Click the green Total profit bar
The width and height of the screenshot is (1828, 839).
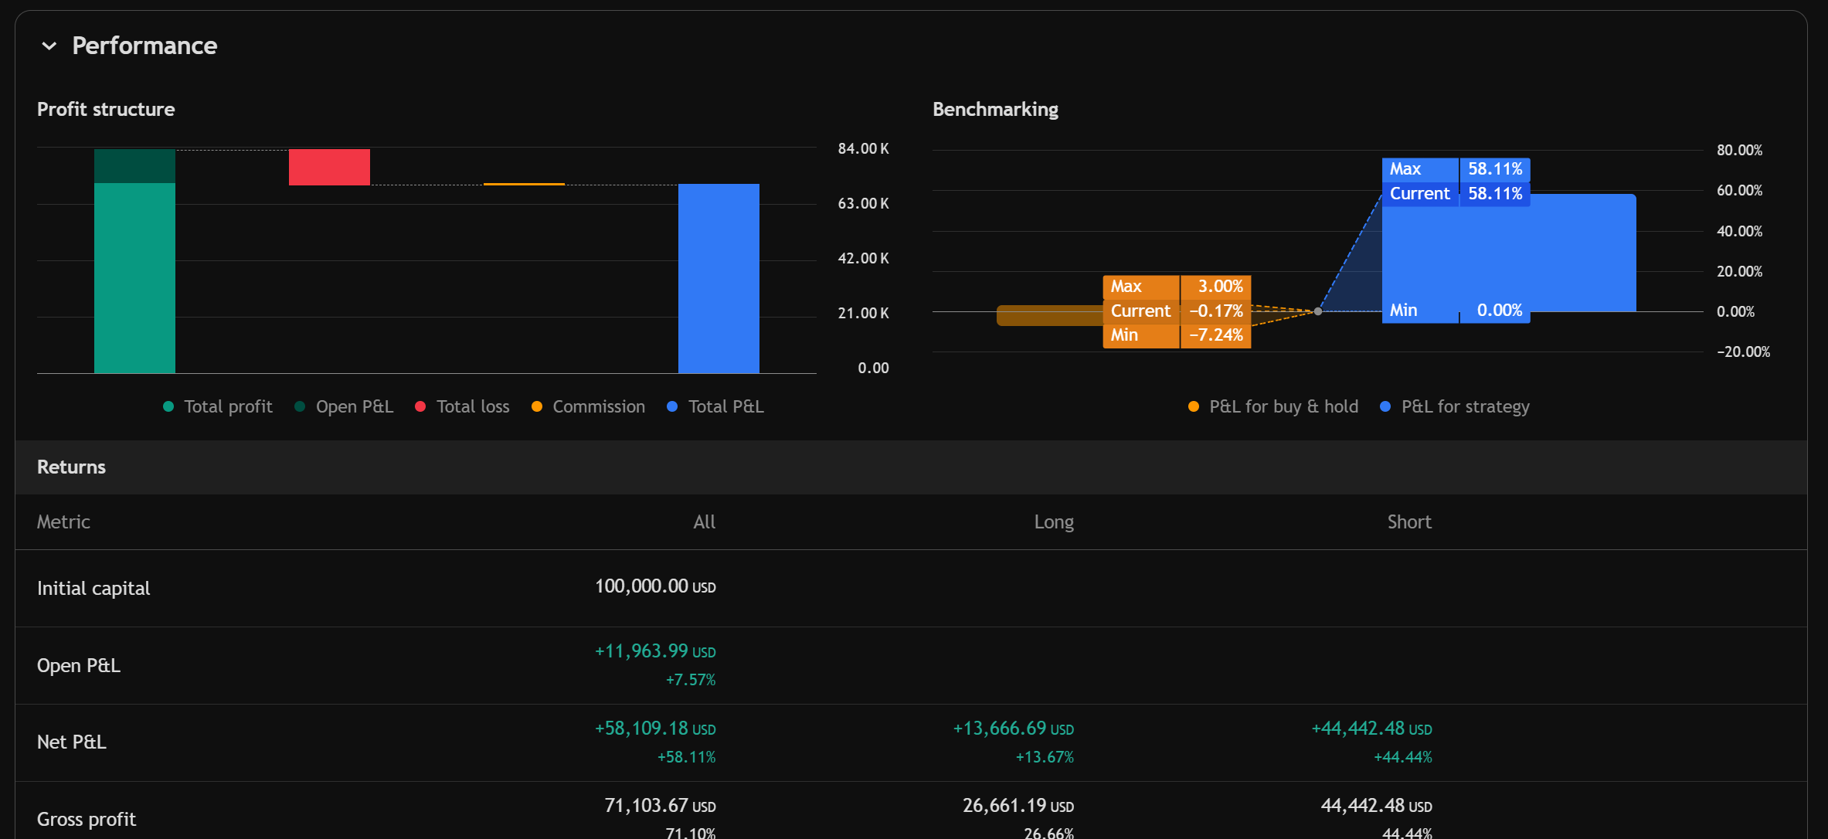tap(134, 278)
